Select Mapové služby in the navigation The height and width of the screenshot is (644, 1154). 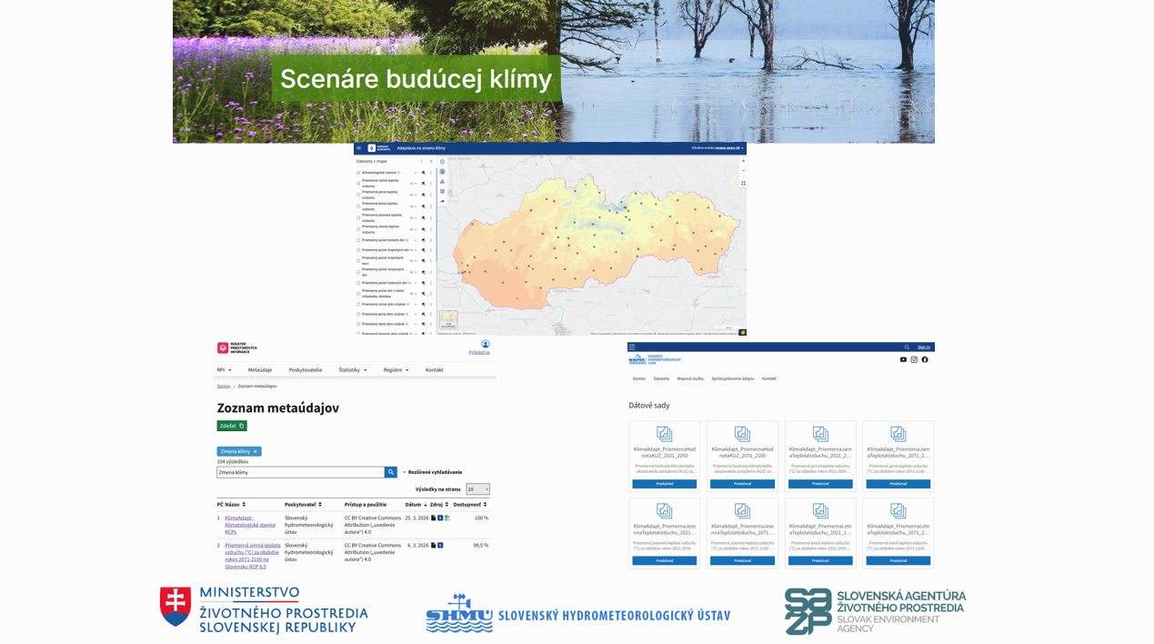[690, 378]
